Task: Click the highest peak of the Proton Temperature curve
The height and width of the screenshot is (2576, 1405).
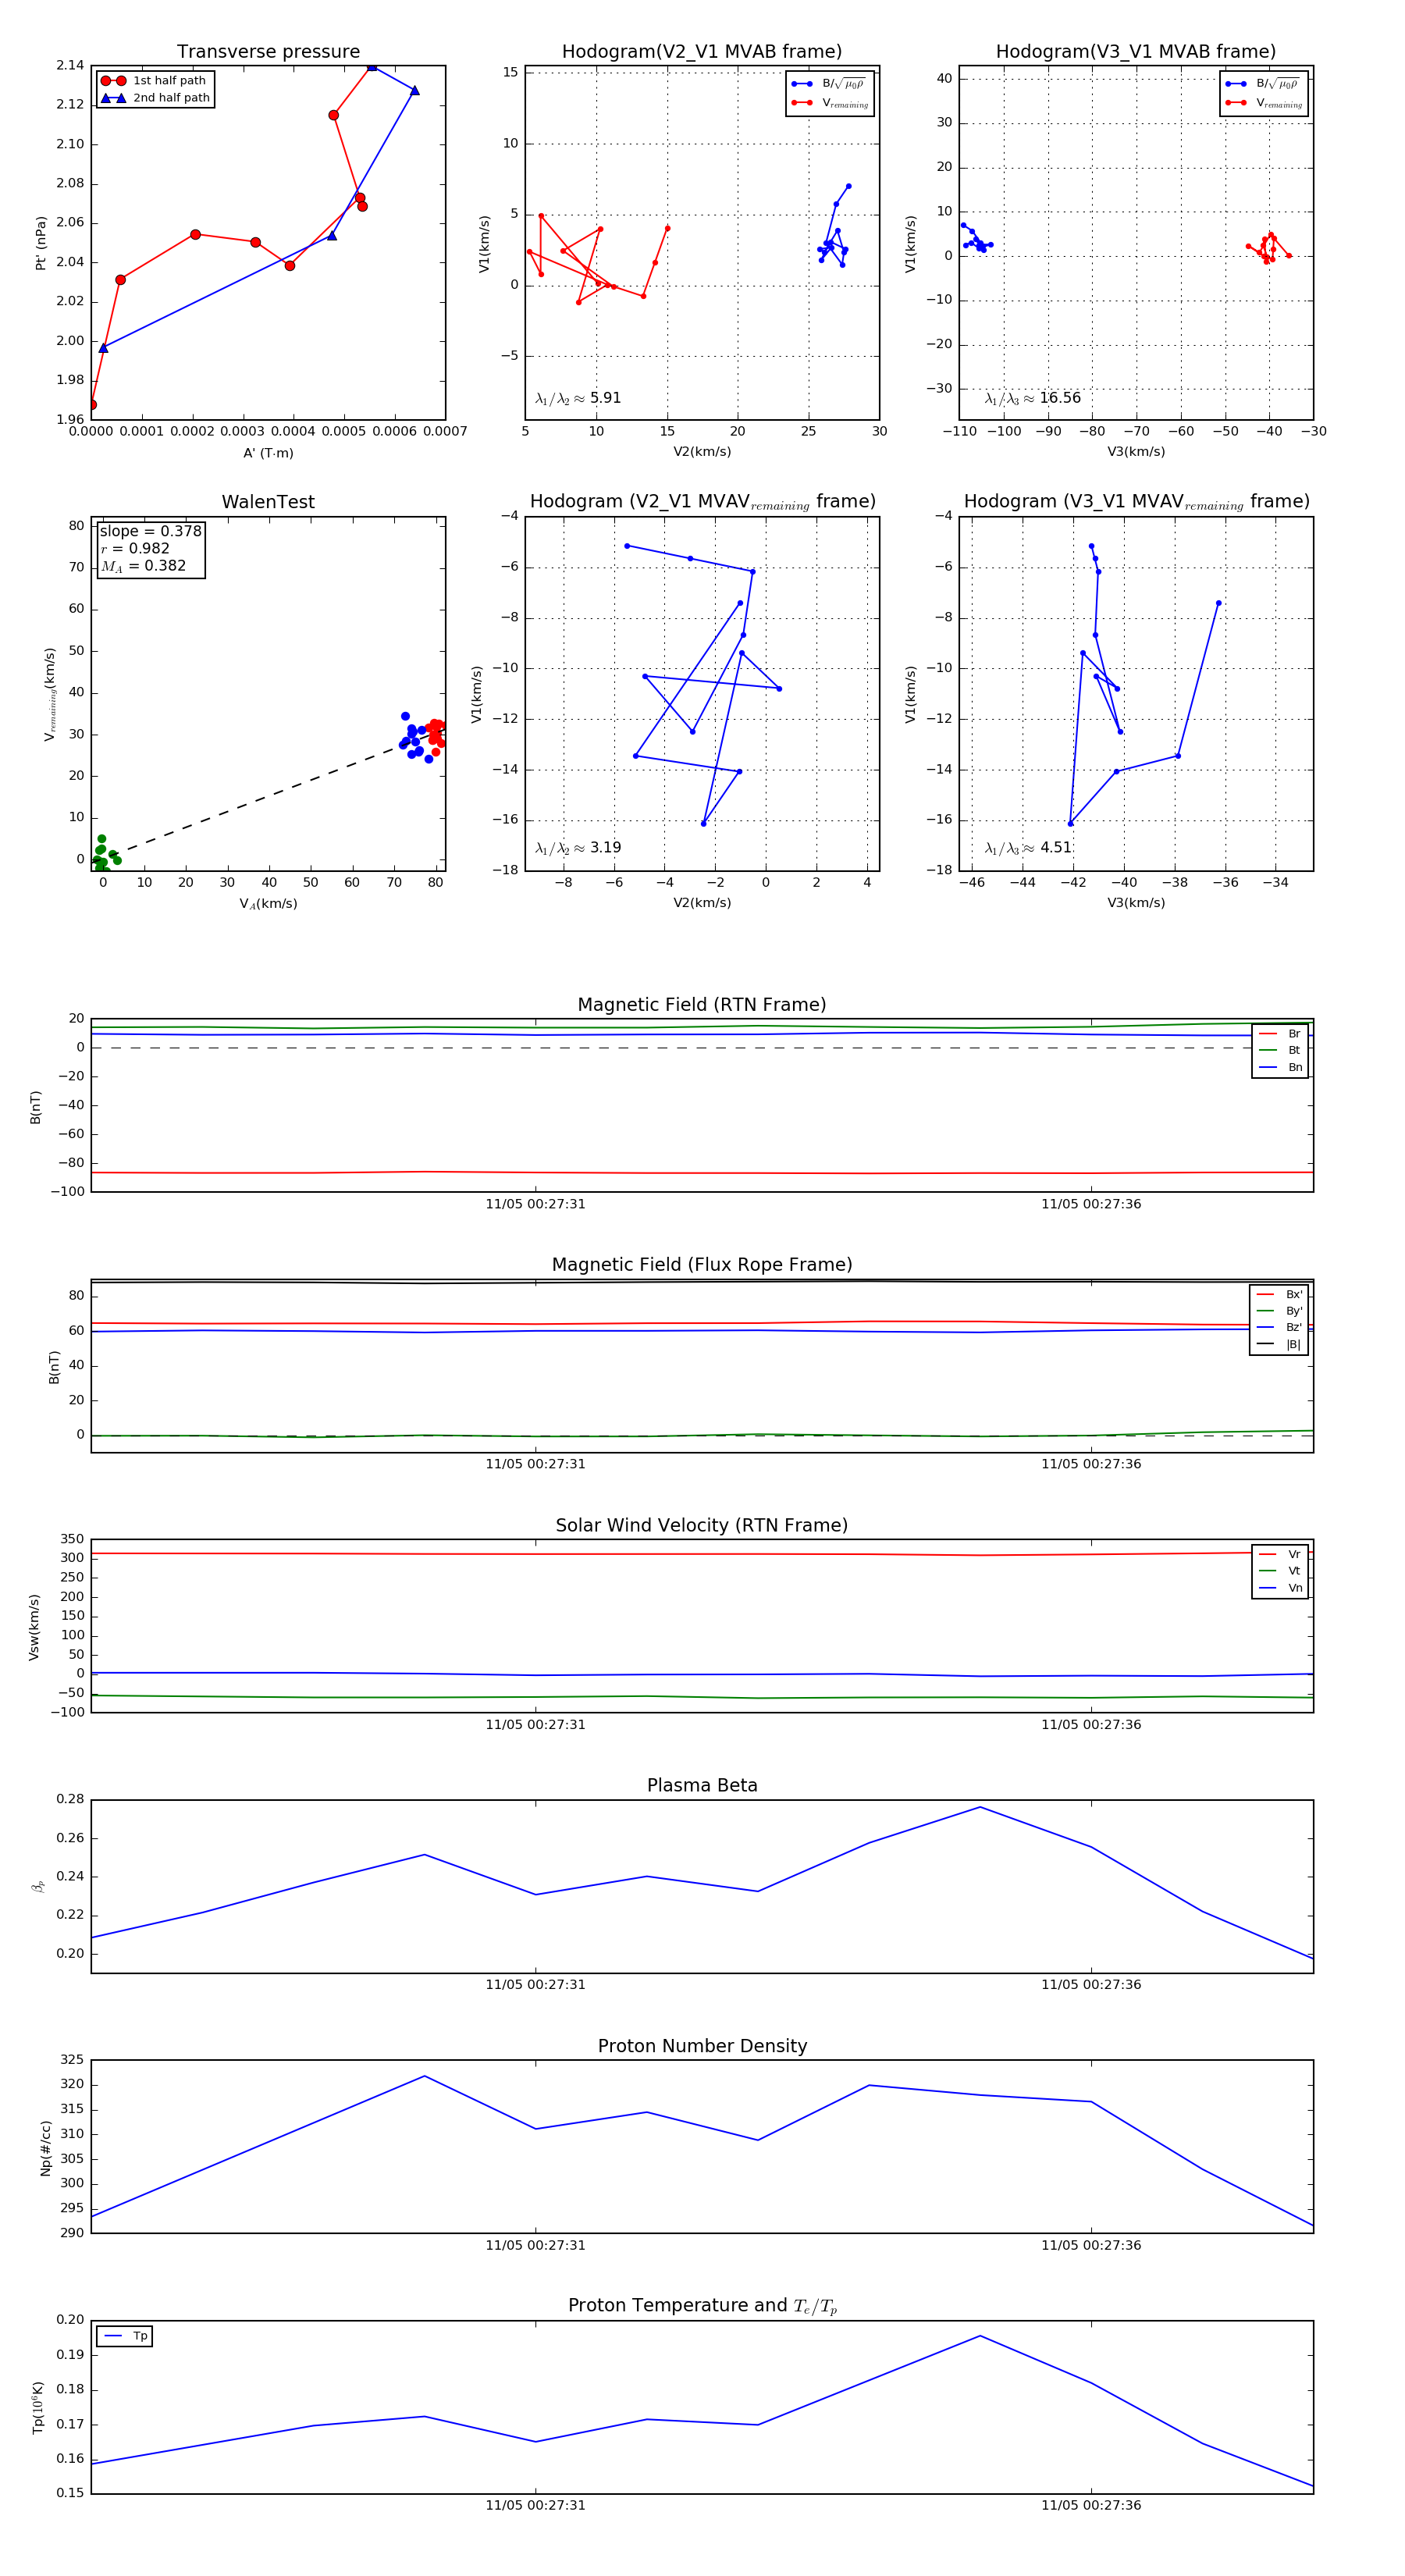Action: click(980, 2336)
